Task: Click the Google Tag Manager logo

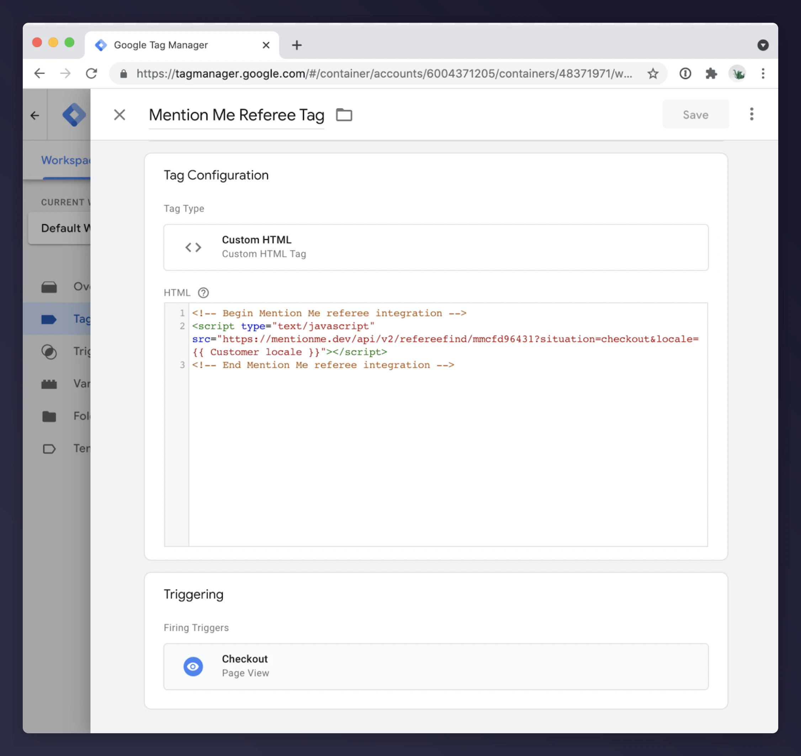Action: 74,115
